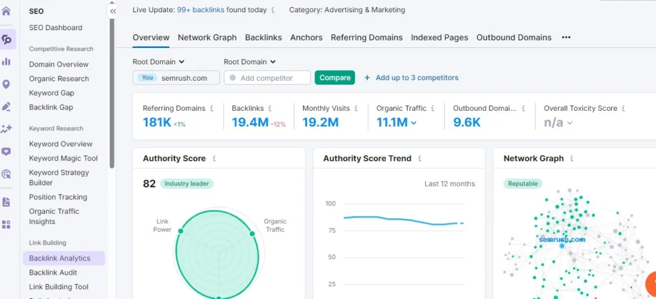
Task: Expand Organic Traffic 11.1M dropdown arrow
Action: point(414,123)
